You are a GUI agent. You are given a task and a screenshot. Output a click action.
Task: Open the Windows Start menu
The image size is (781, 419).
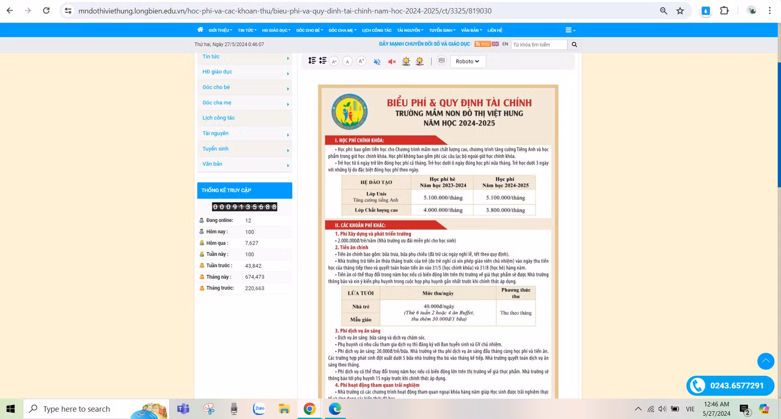pyautogui.click(x=10, y=409)
